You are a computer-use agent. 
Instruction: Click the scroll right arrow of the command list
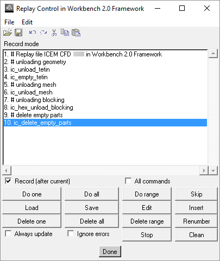[x=204, y=170]
